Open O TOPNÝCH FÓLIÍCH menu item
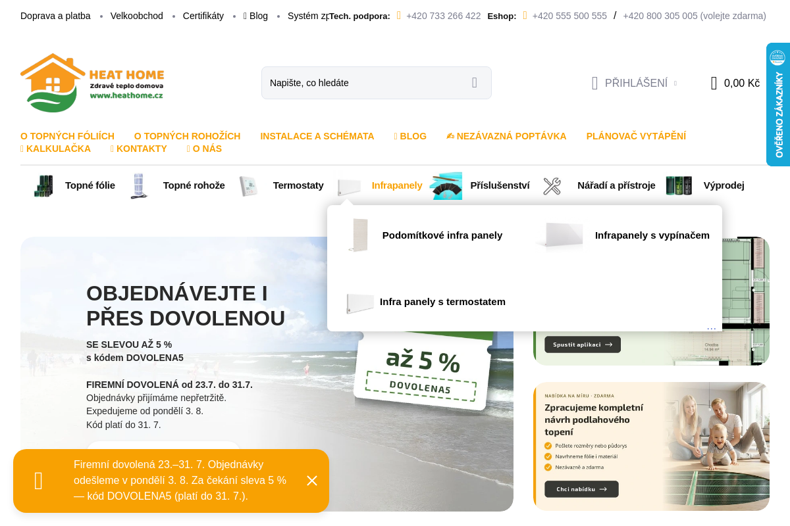 [67, 136]
